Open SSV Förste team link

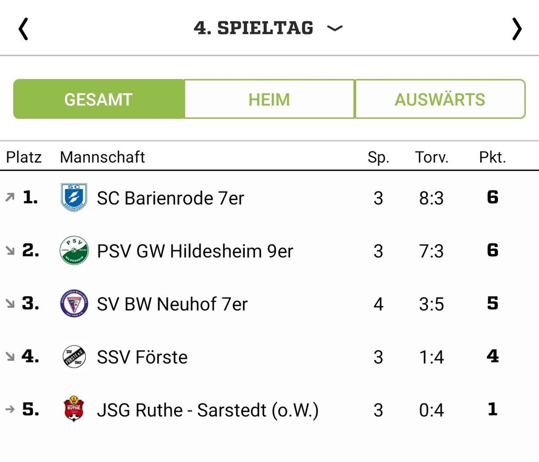pos(142,357)
